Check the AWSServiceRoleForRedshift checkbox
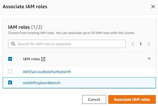Viewport: 158px width, 106px height. point(10,71)
